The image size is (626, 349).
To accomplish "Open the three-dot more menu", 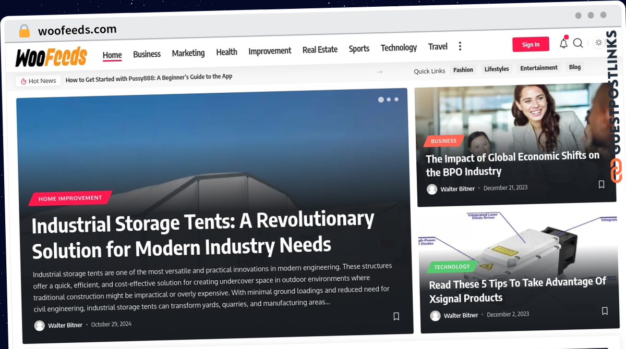I will click(460, 46).
